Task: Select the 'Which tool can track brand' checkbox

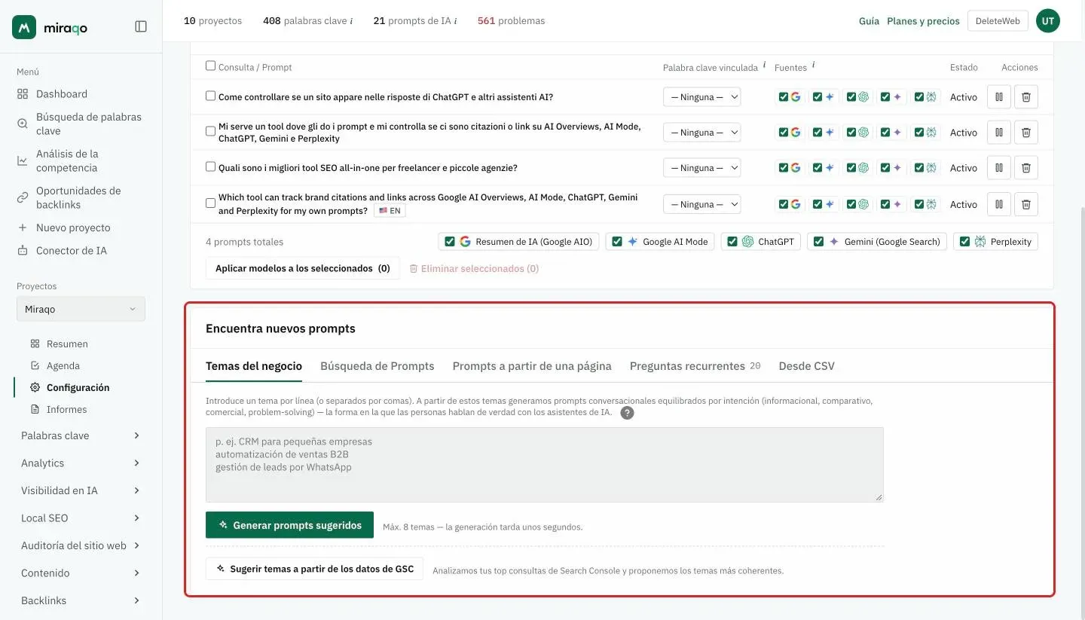Action: coord(210,203)
